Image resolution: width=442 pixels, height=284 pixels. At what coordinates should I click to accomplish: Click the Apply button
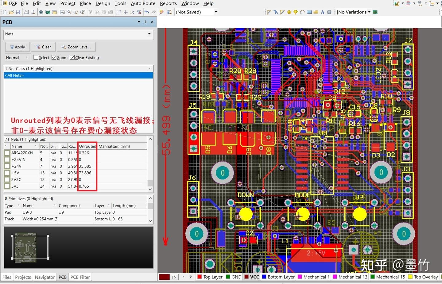17,47
